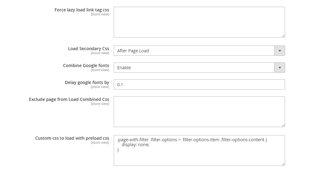This screenshot has height=184, width=335.
Task: Click the [store view] text under Combine Google fonts
Action: 100,70
